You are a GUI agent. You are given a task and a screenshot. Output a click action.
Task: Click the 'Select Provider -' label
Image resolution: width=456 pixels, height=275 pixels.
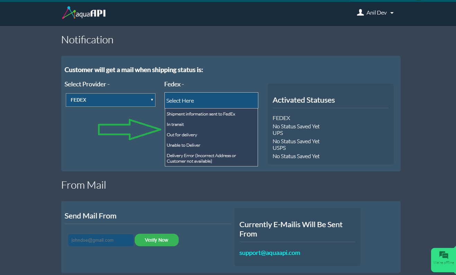(87, 84)
